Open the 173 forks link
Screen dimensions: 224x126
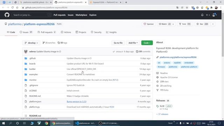pos(164,90)
